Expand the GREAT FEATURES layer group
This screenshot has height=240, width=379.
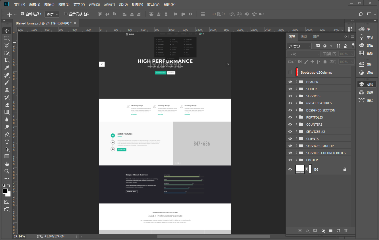tap(296, 103)
